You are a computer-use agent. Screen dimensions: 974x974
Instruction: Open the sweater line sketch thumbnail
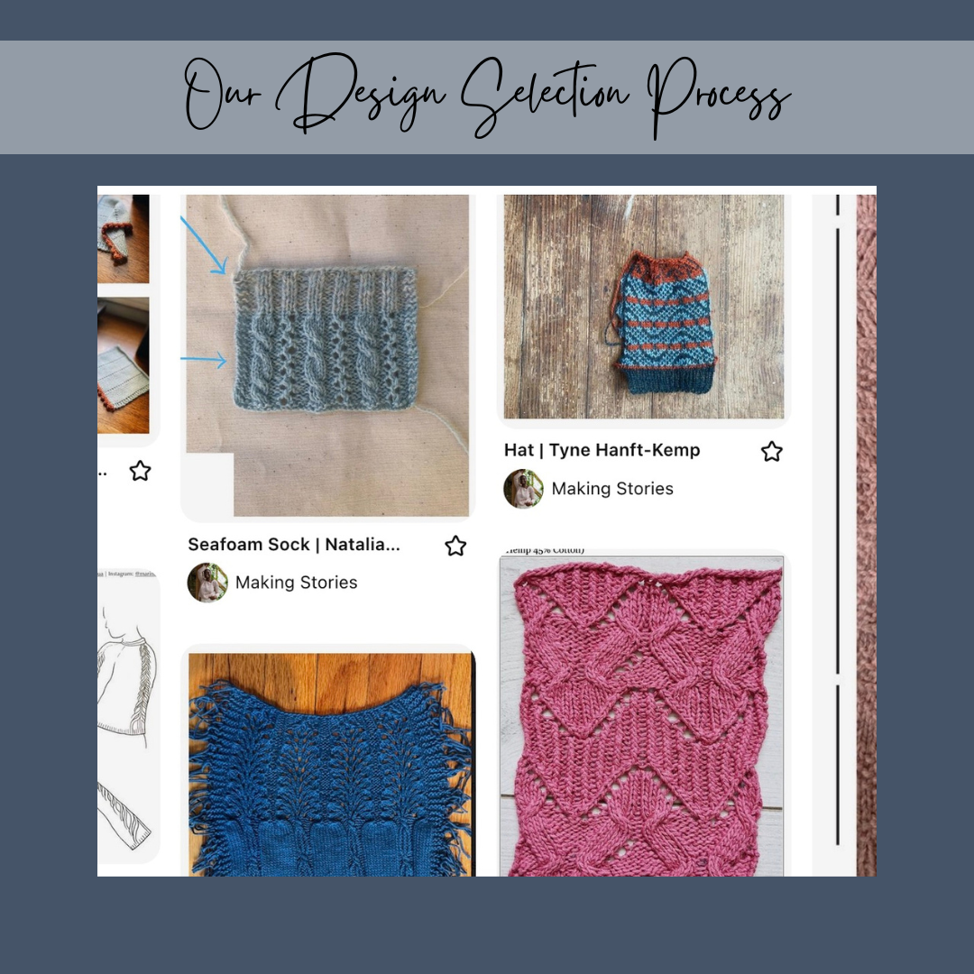128,715
